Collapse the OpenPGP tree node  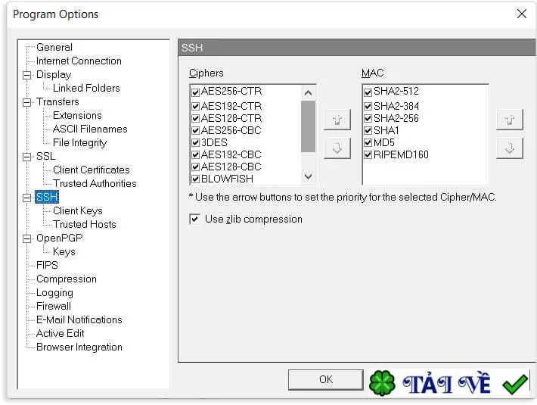tap(26, 238)
